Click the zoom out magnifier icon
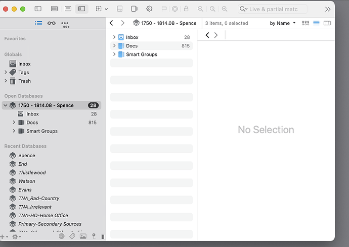The width and height of the screenshot is (349, 247). (x=200, y=9)
